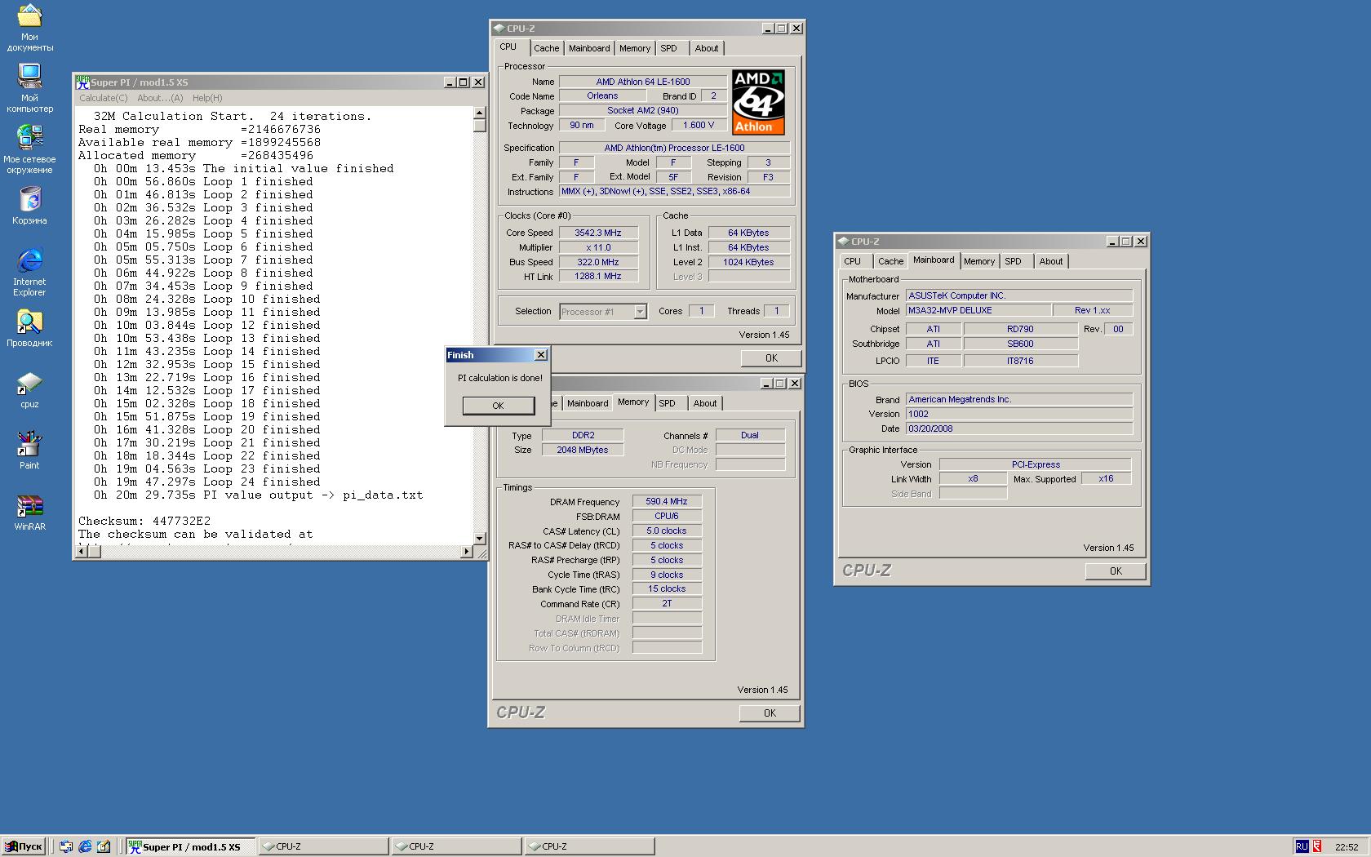Click the BIOS Date 03/20/2008 field

(x=1019, y=428)
